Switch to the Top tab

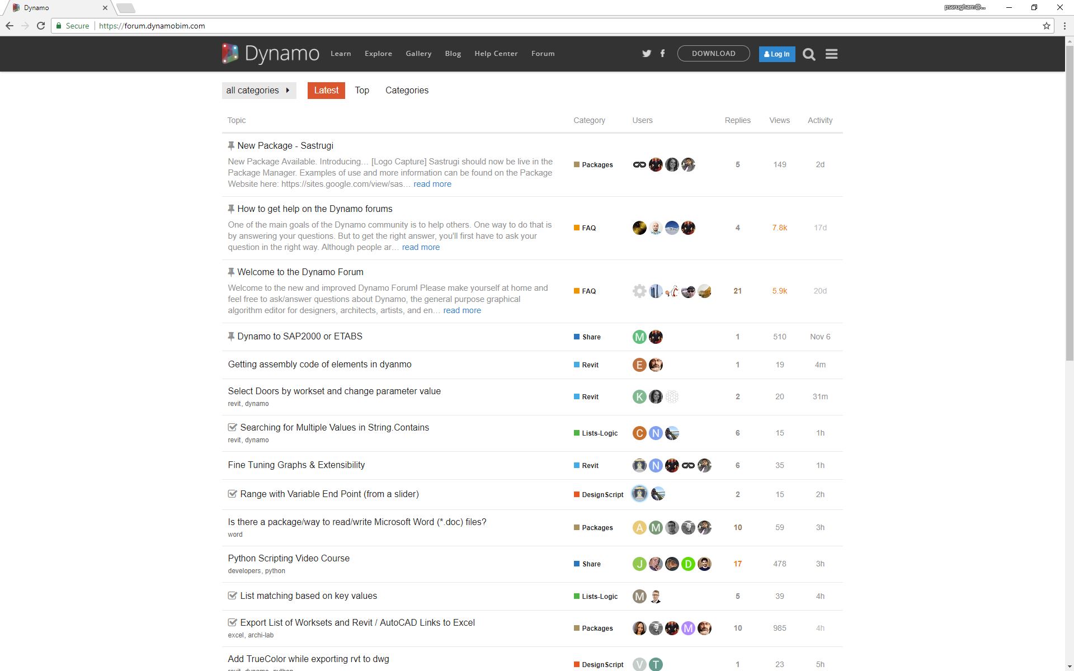(x=362, y=90)
